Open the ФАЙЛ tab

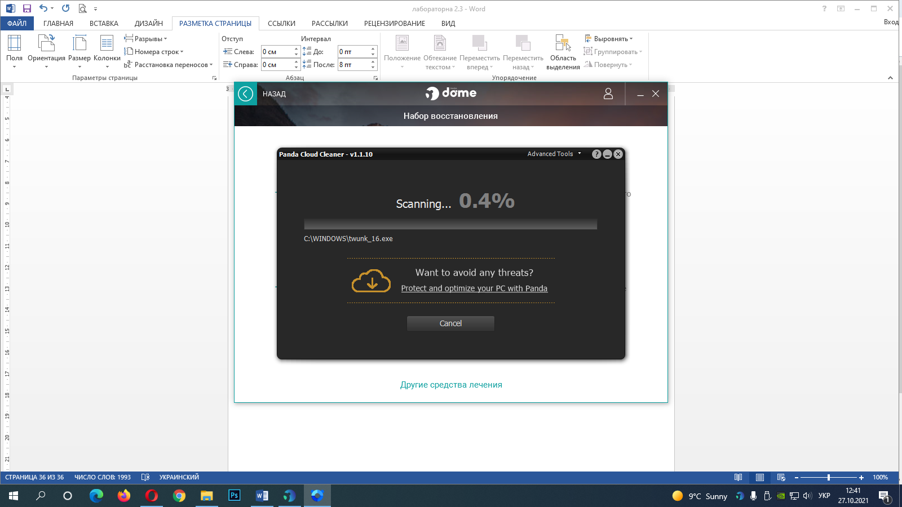17,23
